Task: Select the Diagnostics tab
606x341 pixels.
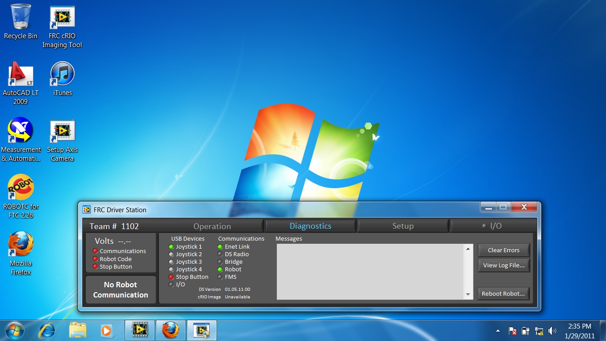Action: (311, 226)
